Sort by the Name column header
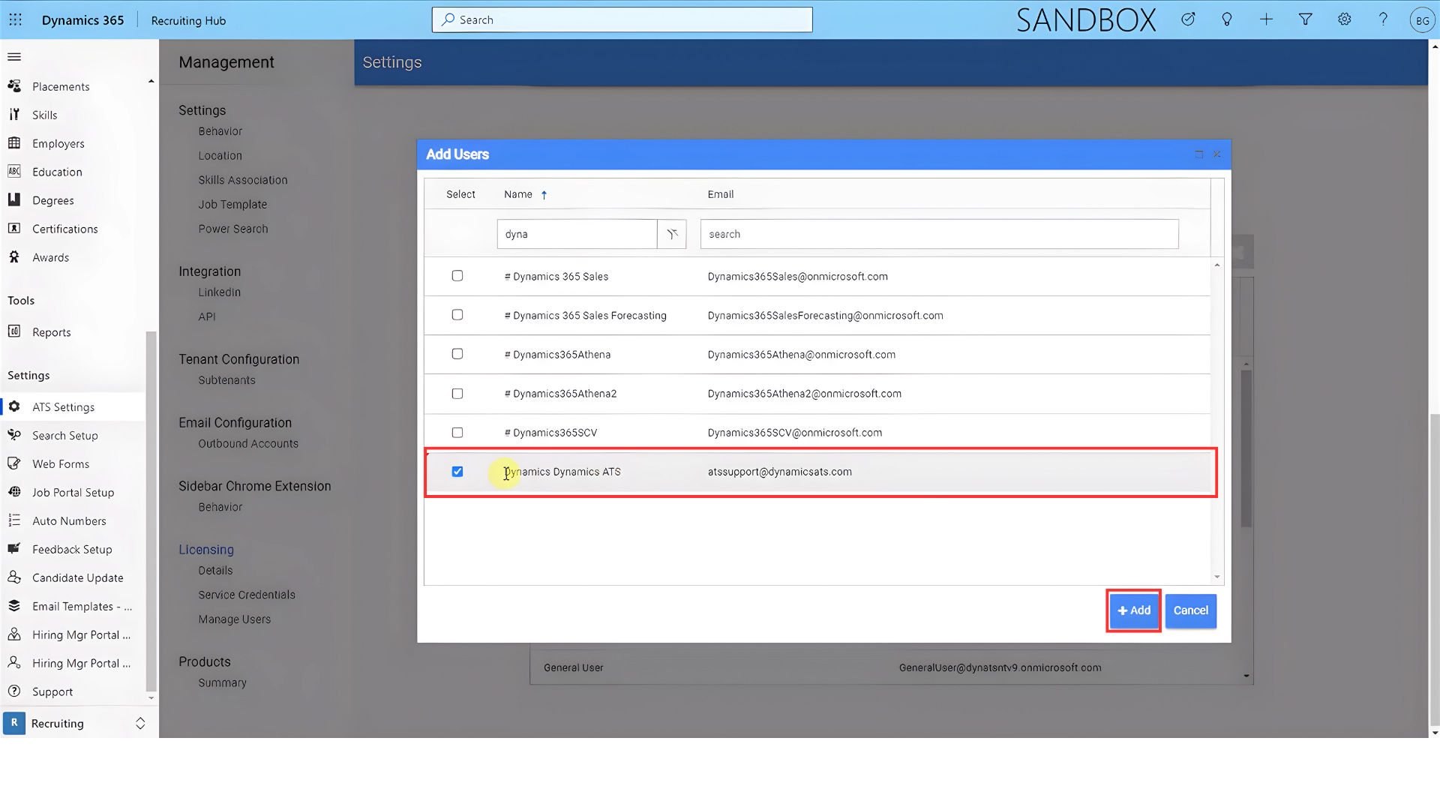This screenshot has width=1440, height=810. [x=518, y=194]
